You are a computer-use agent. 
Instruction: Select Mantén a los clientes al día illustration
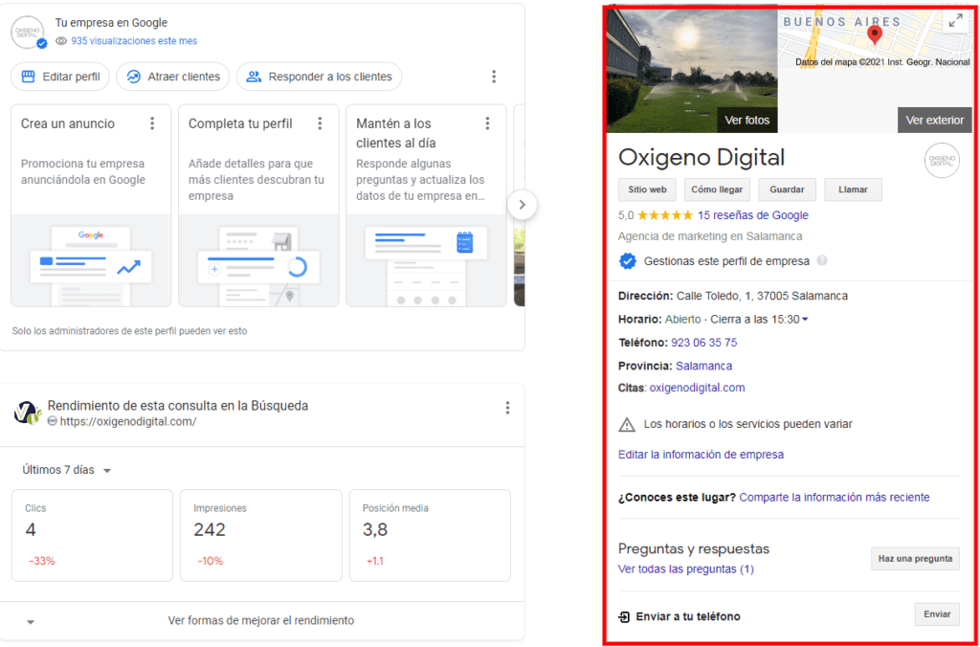click(426, 260)
